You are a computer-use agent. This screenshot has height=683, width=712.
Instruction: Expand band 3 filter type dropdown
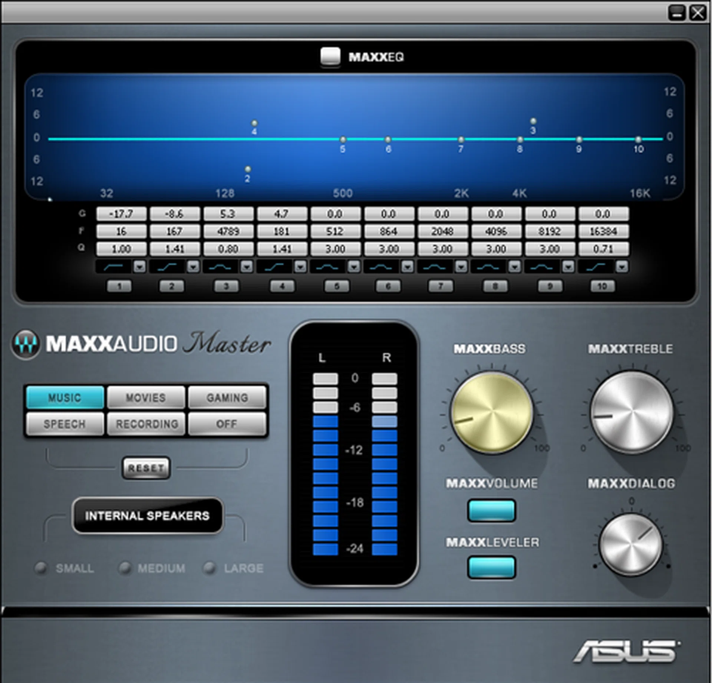coord(247,267)
